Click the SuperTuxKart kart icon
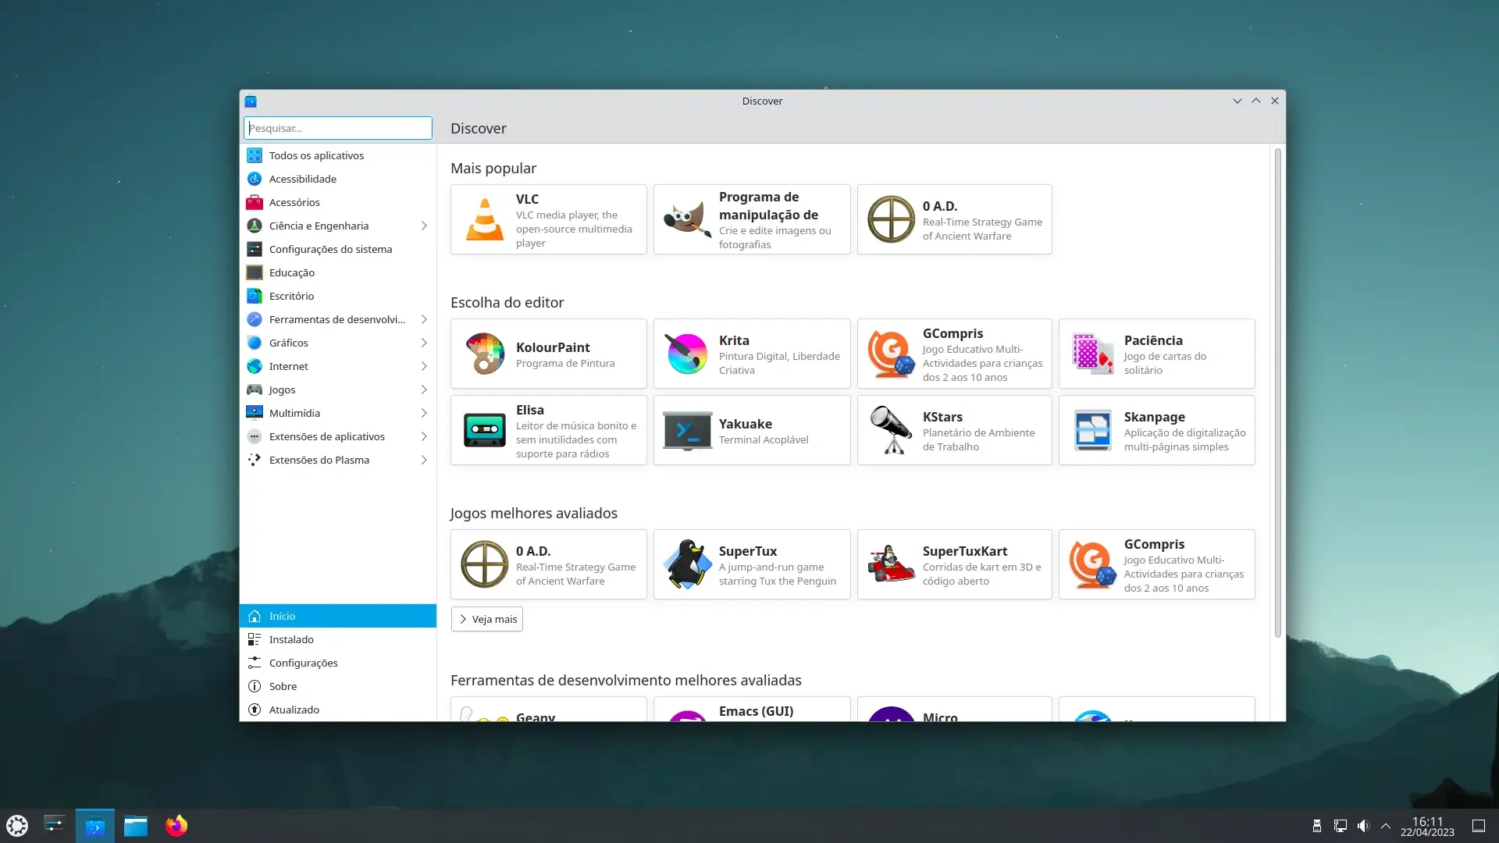The height and width of the screenshot is (843, 1499). (x=891, y=564)
